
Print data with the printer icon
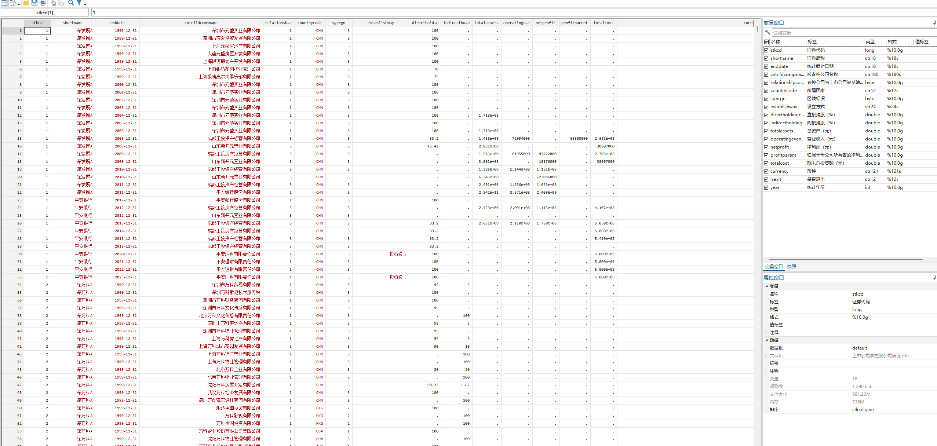43,3
